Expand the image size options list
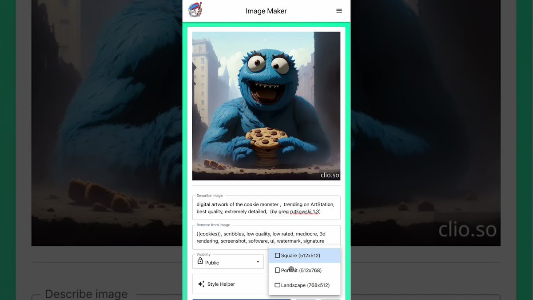The width and height of the screenshot is (533, 300). [x=305, y=262]
